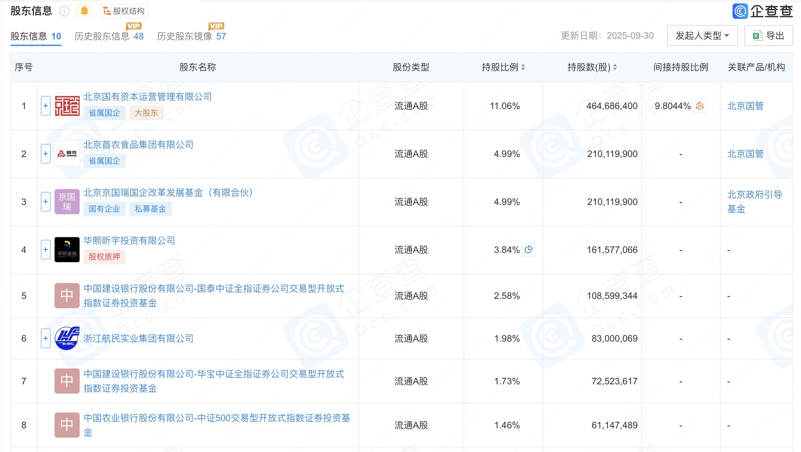801x452 pixels.
Task: Click the 京国瑞 purple logo icon
Action: click(x=67, y=202)
